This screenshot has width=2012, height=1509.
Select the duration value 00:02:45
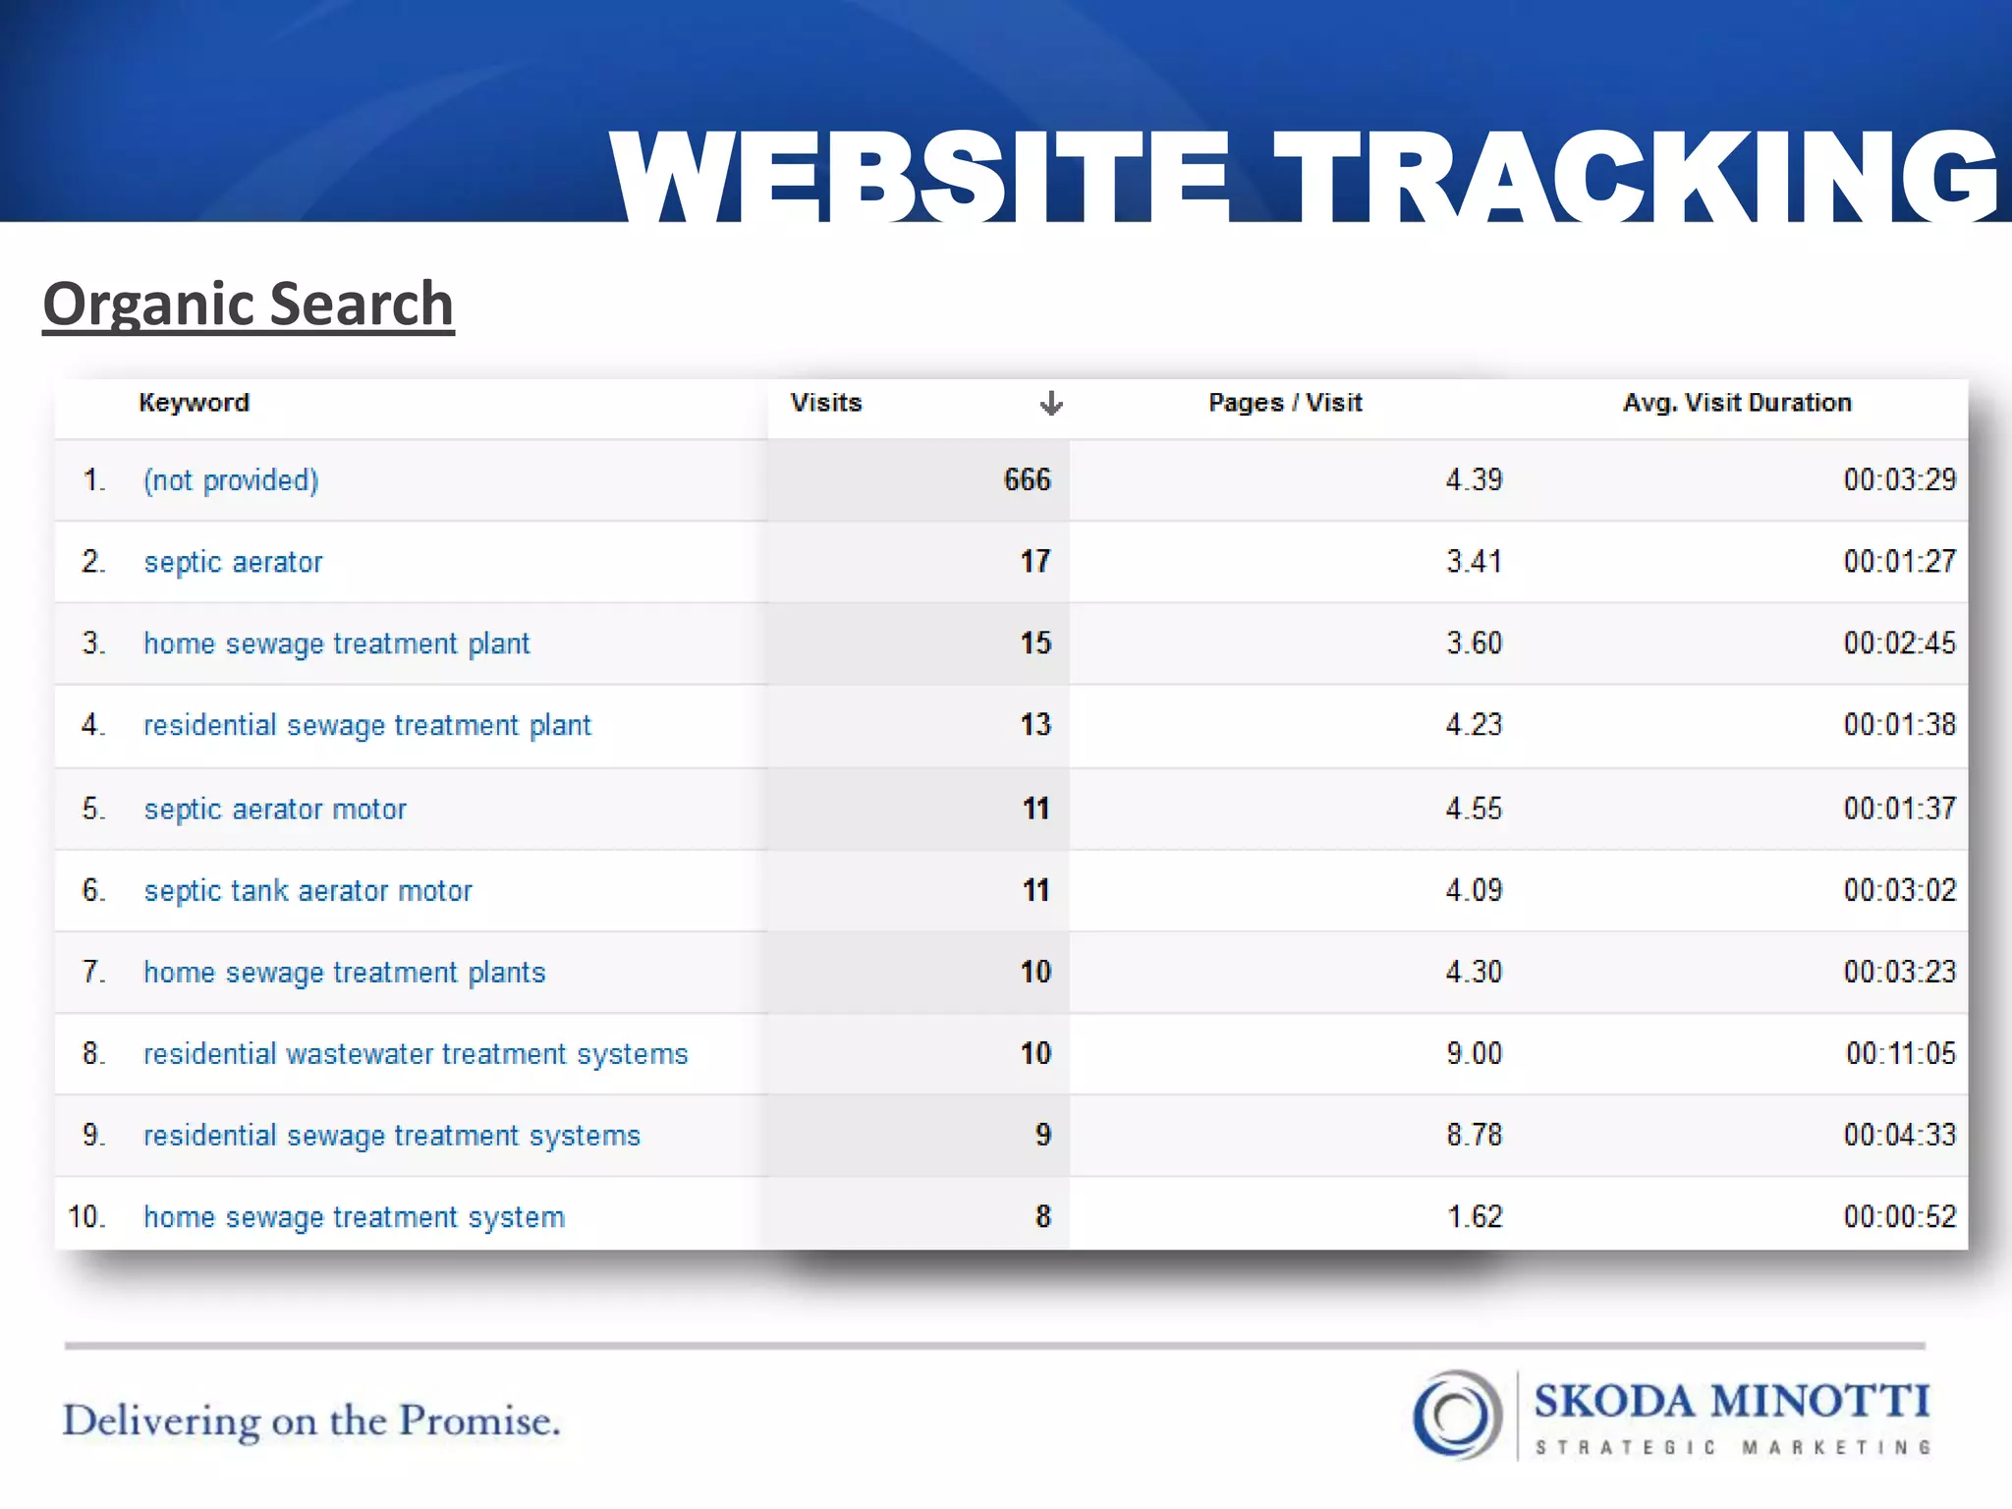[1900, 643]
